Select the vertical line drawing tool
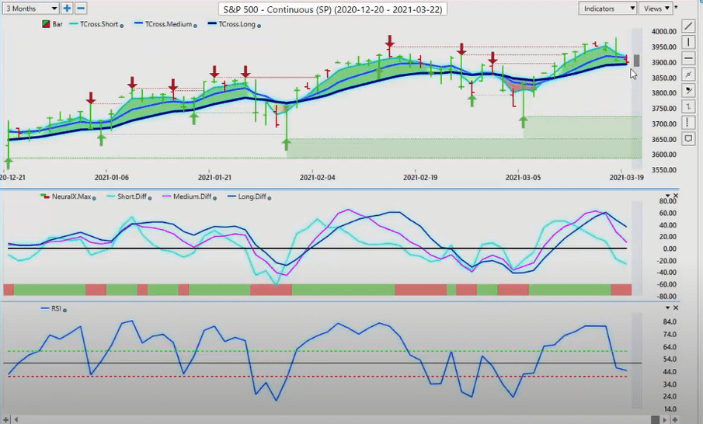This screenshot has height=424, width=703. tap(688, 42)
